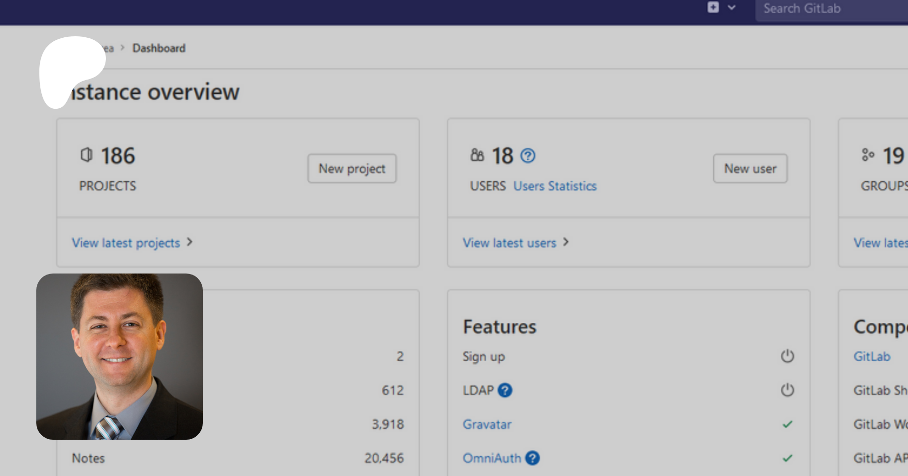Open the create-new dropdown arrow

coord(731,8)
